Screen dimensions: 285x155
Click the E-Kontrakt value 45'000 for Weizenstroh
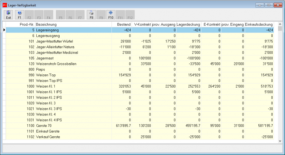pyautogui.click(x=215, y=64)
